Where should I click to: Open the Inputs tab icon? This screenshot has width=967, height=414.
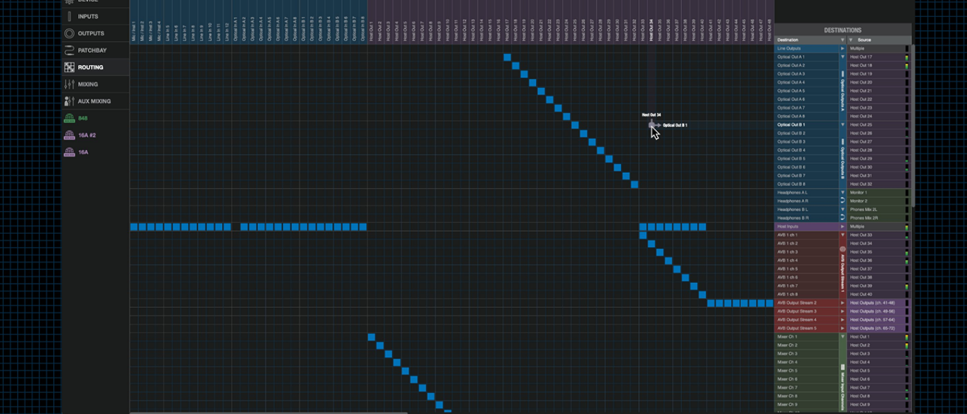(x=69, y=16)
